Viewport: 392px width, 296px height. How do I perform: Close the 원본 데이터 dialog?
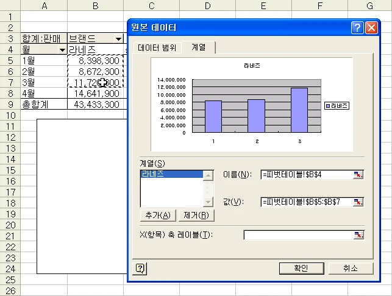(371, 27)
